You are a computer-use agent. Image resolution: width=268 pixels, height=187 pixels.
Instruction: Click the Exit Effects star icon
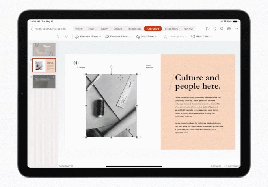tap(138, 37)
